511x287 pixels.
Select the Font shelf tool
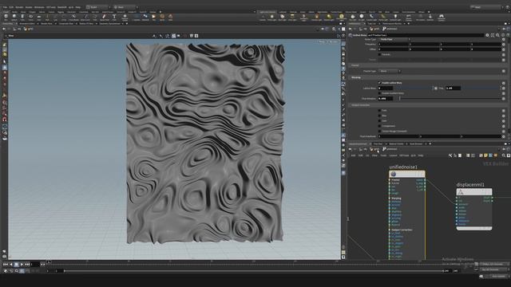[114, 18]
